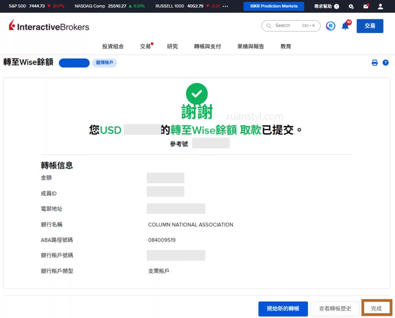
Task: Open the mail messages icon
Action: click(x=366, y=6)
